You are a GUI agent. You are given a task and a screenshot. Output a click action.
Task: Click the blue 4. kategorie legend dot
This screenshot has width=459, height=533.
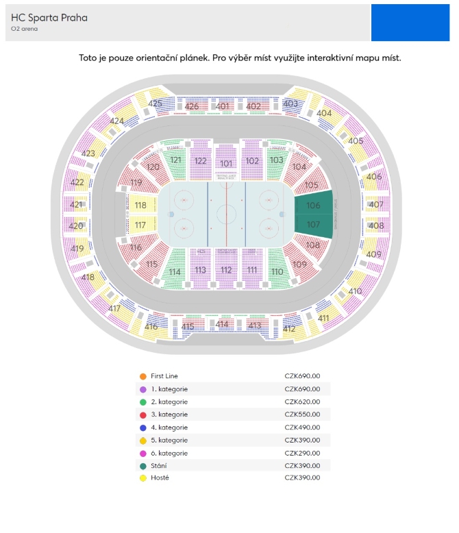coord(142,427)
